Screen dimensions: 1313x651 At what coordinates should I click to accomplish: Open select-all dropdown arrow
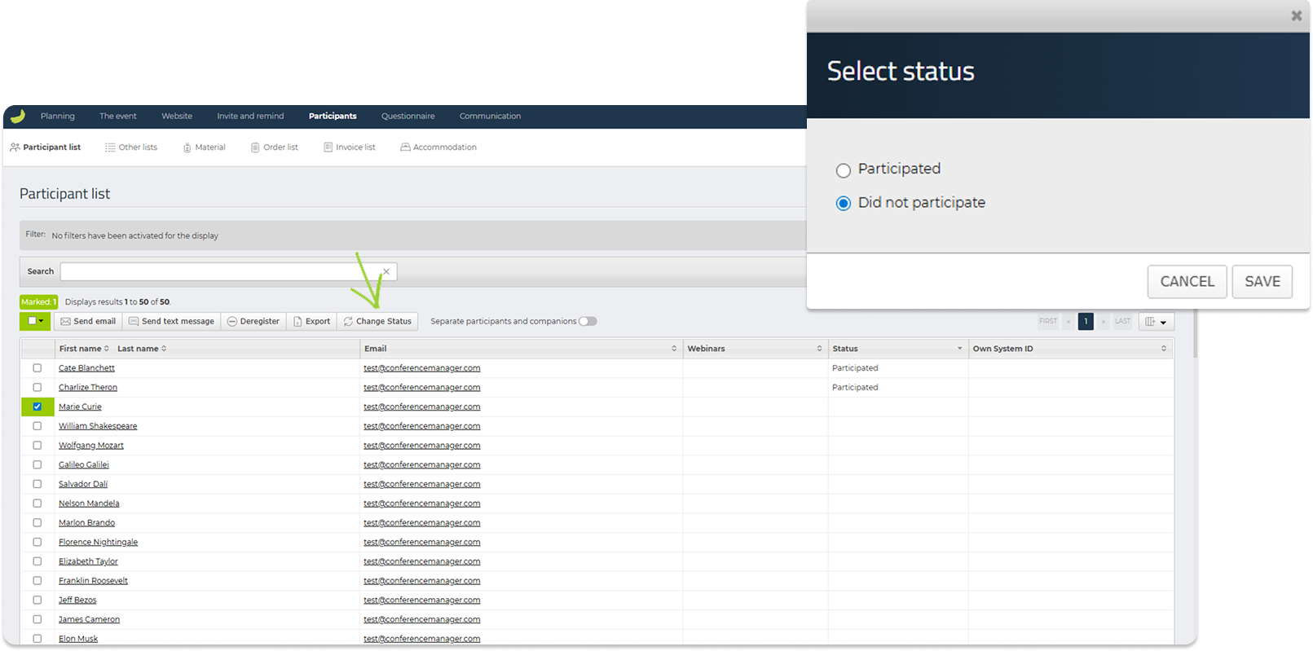[42, 321]
